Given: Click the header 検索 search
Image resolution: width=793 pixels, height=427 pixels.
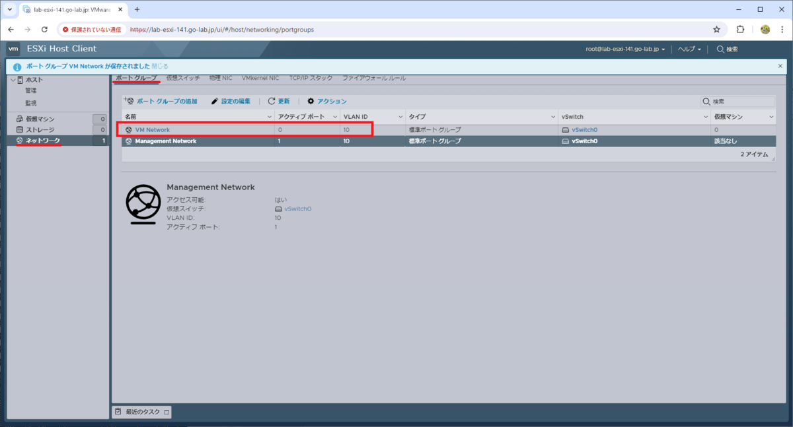Looking at the screenshot, I should (727, 49).
